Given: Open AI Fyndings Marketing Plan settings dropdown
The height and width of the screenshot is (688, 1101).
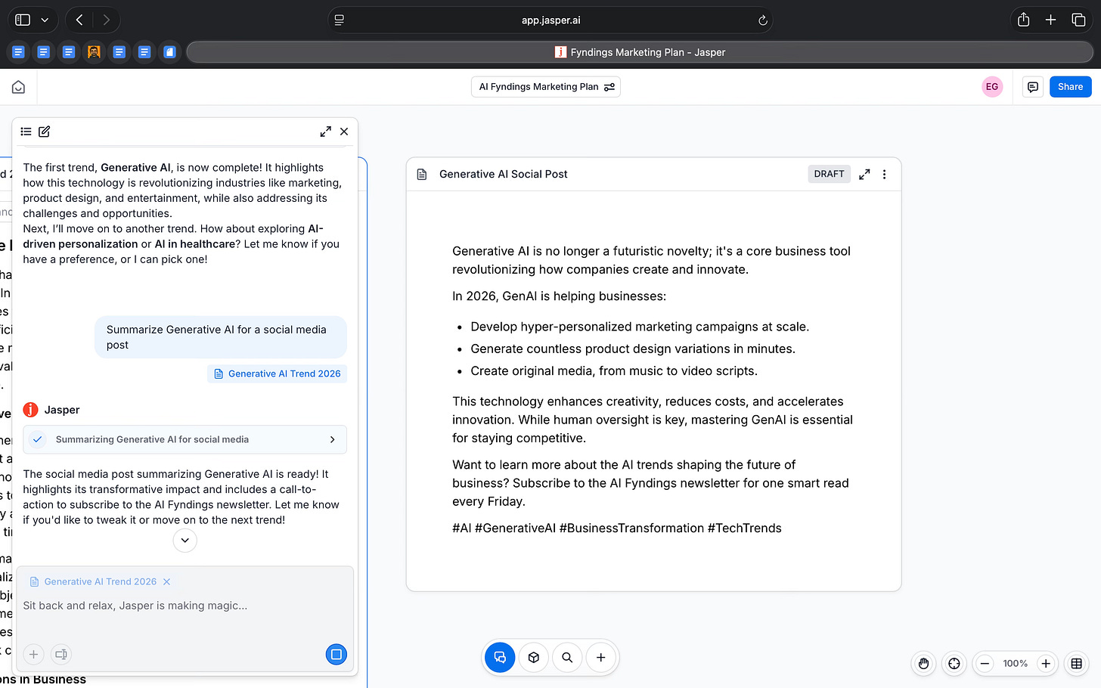Looking at the screenshot, I should [546, 87].
